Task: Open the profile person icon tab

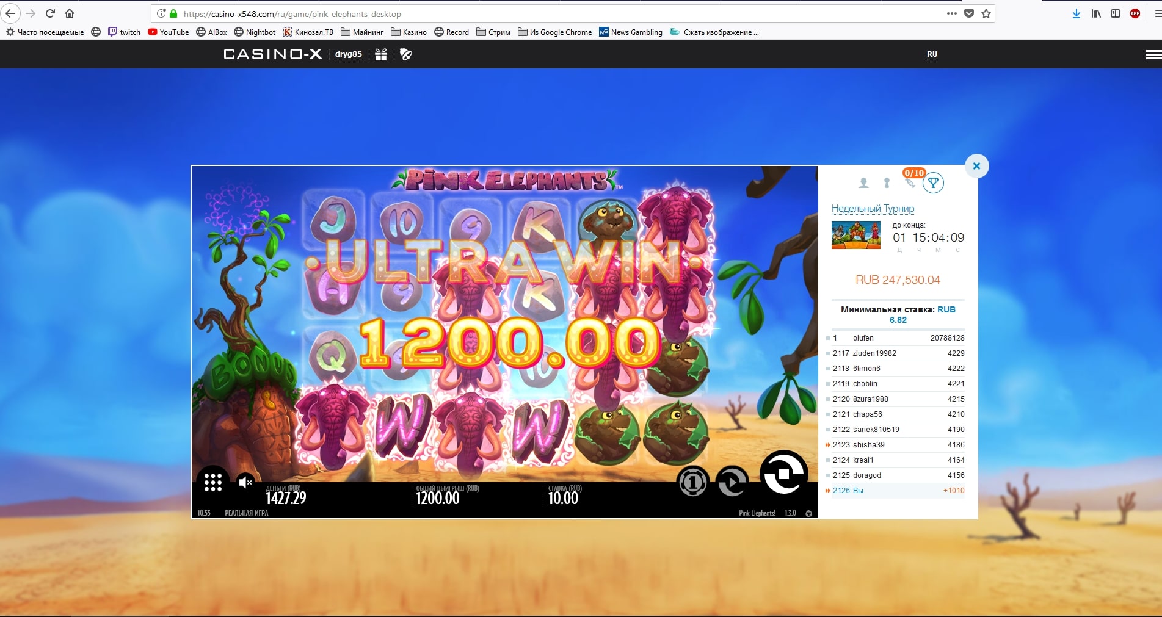Action: click(863, 182)
